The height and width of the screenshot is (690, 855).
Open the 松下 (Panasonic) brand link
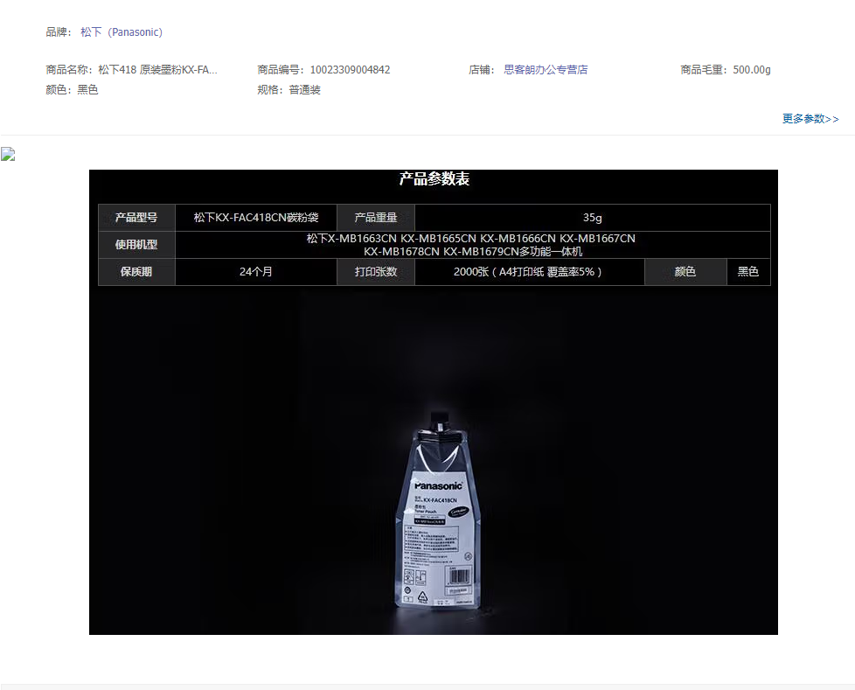click(x=121, y=32)
